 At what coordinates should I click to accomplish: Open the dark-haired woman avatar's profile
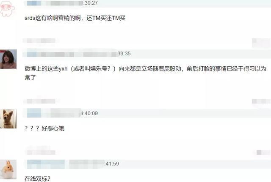pyautogui.click(x=8, y=59)
